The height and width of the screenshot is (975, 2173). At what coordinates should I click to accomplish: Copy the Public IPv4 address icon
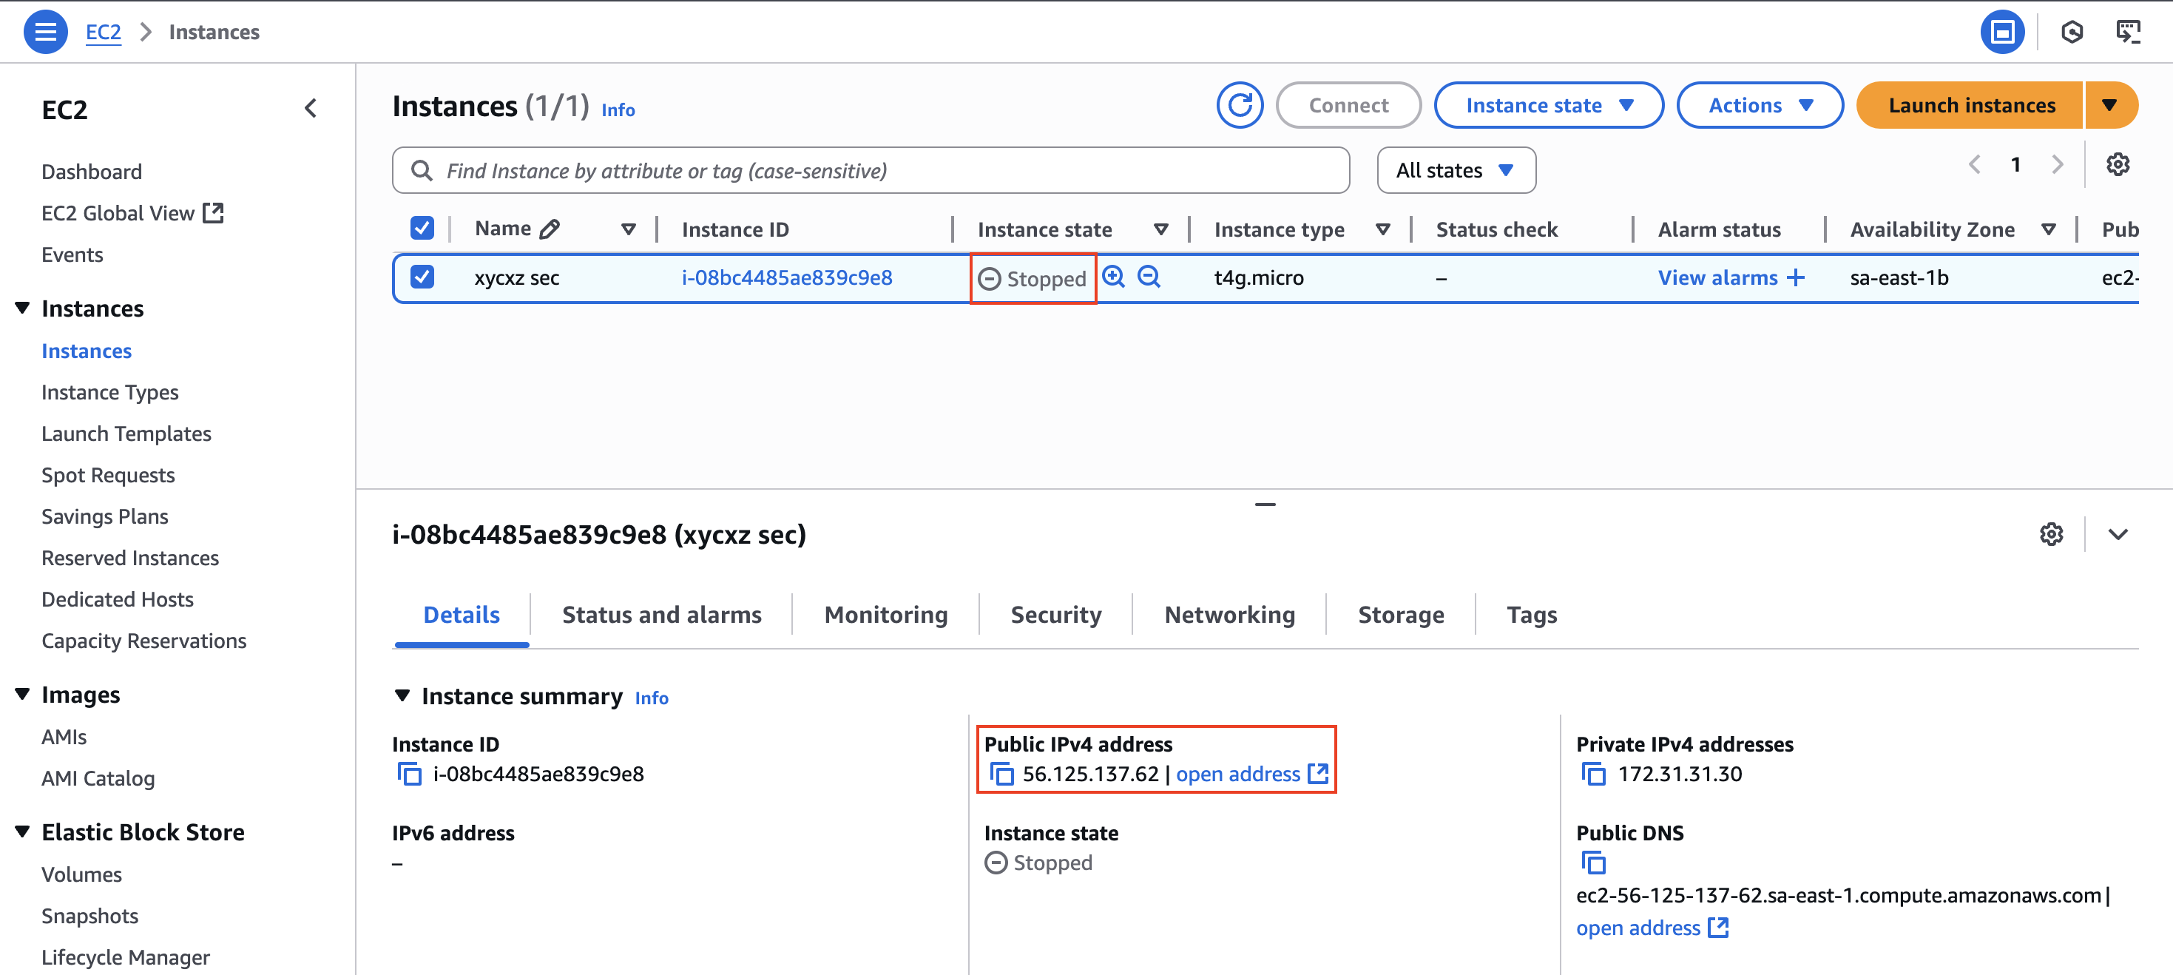click(x=1002, y=774)
